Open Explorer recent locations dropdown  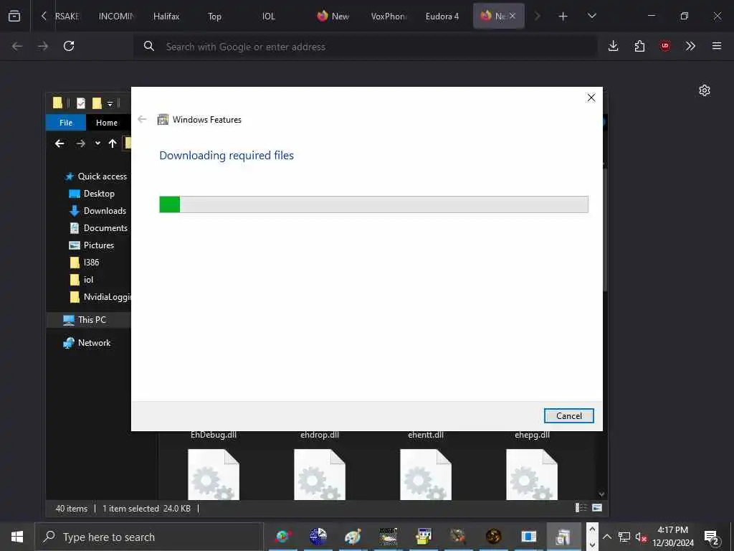(x=97, y=143)
